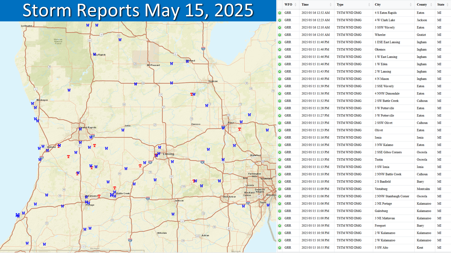This screenshot has height=253, width=451.
Task: Expand the 3 SW Ionia row icon
Action: click(280, 167)
